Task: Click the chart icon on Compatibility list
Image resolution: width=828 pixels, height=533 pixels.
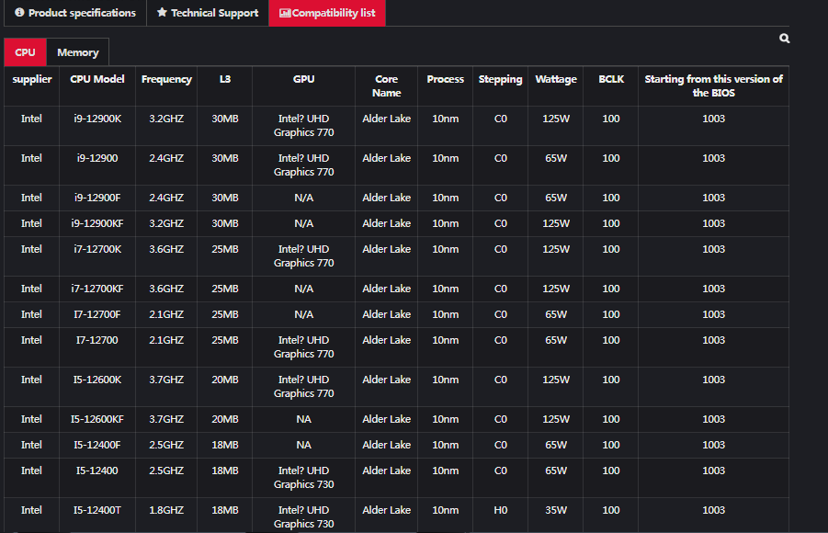Action: (285, 13)
